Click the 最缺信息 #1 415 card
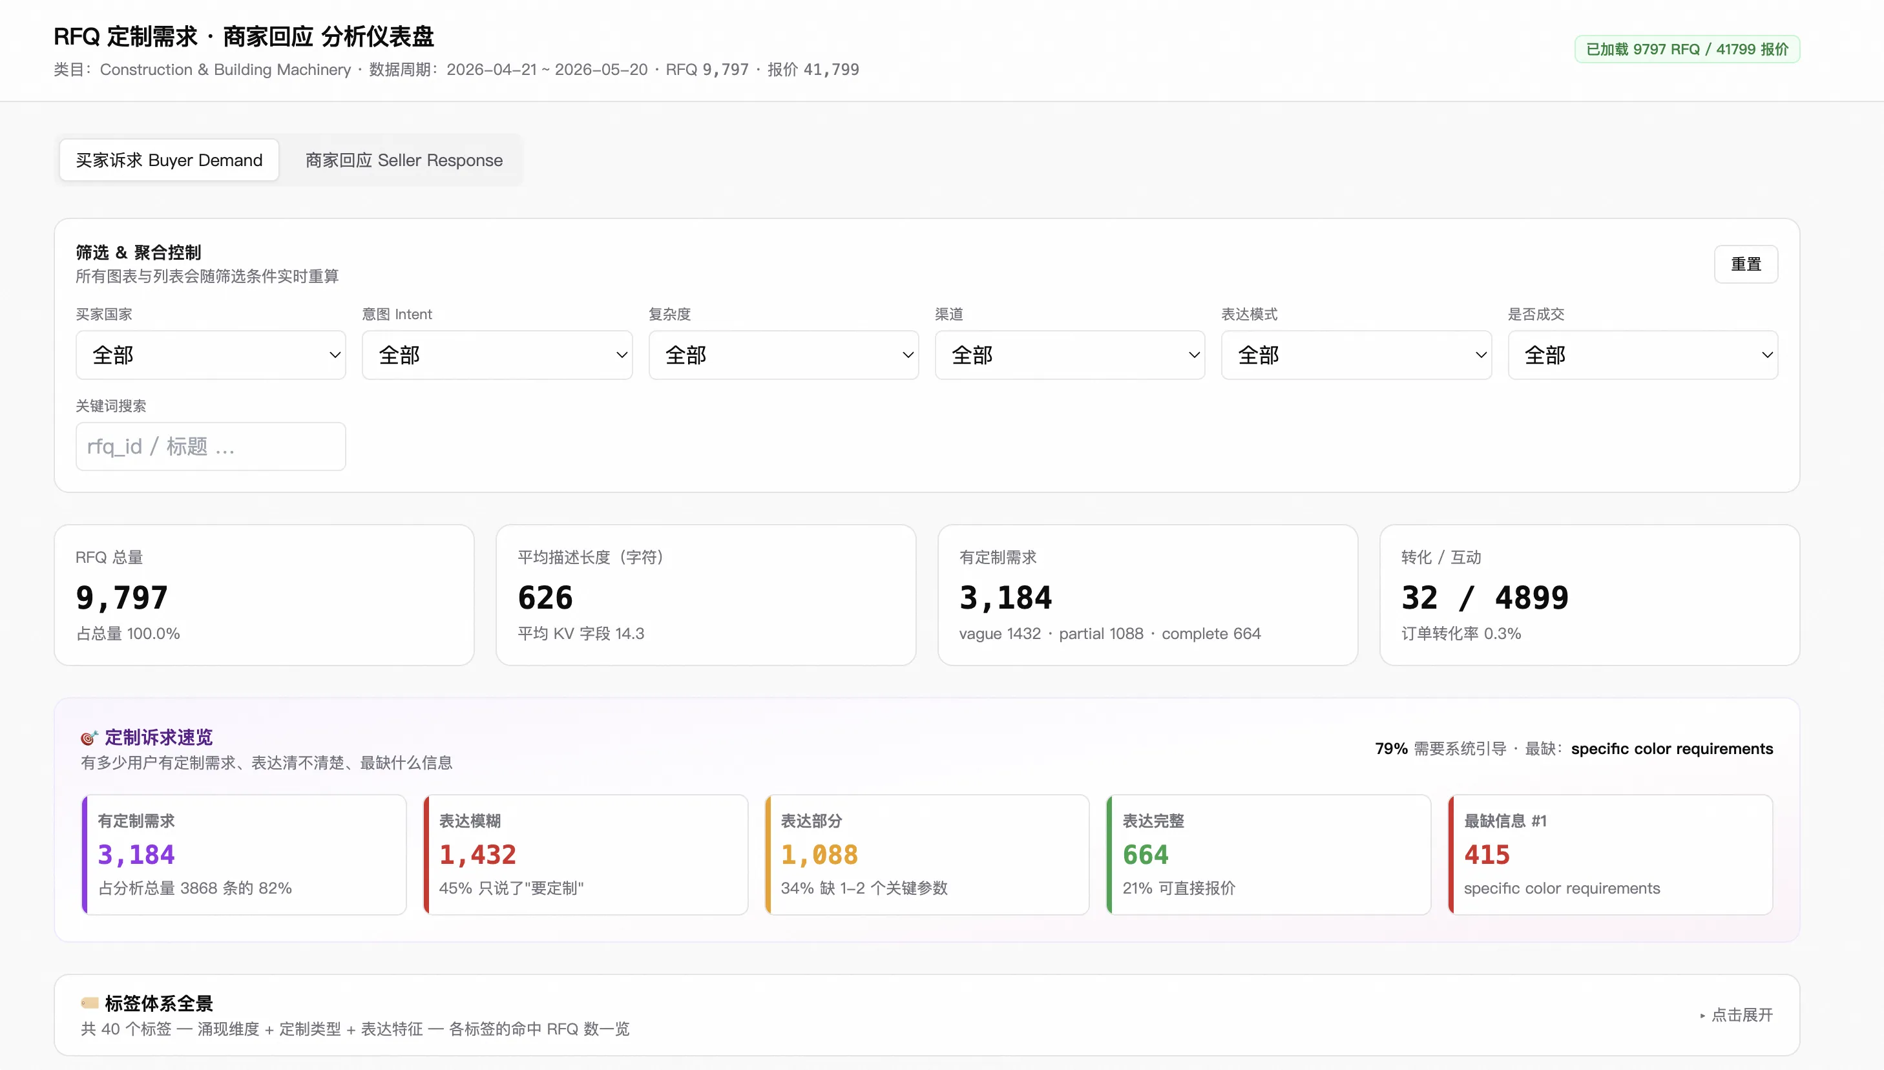 [1611, 855]
